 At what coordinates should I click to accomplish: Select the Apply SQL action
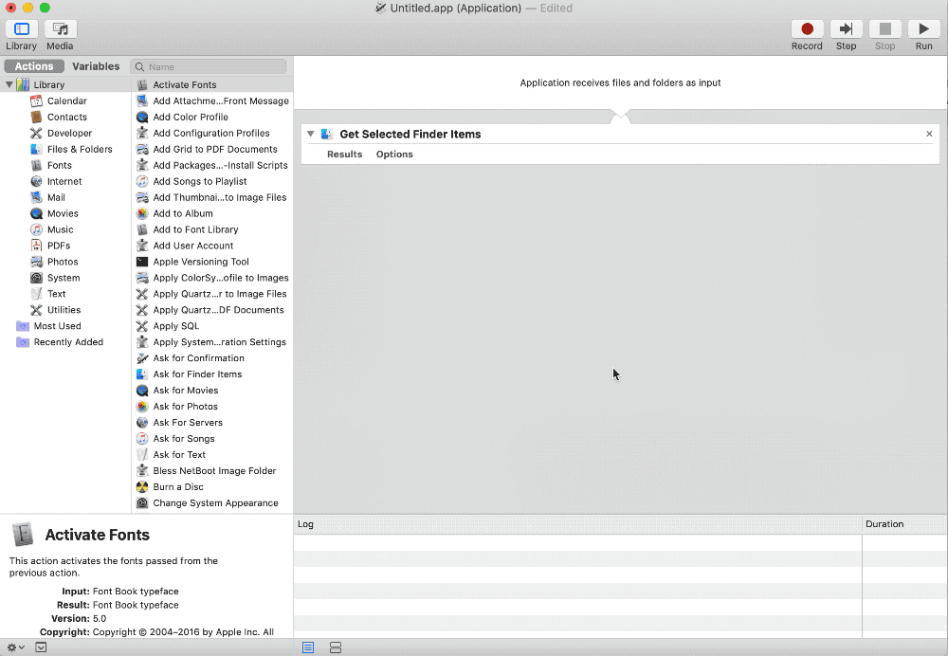pyautogui.click(x=212, y=326)
